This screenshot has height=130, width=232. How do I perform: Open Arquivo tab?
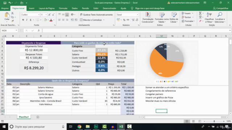pyautogui.click(x=5, y=8)
